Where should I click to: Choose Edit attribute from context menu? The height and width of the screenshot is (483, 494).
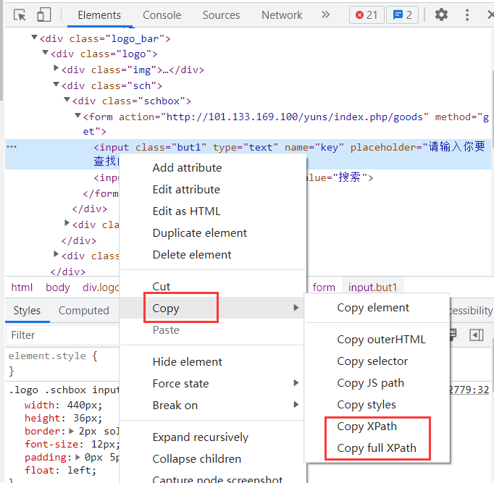pos(186,190)
